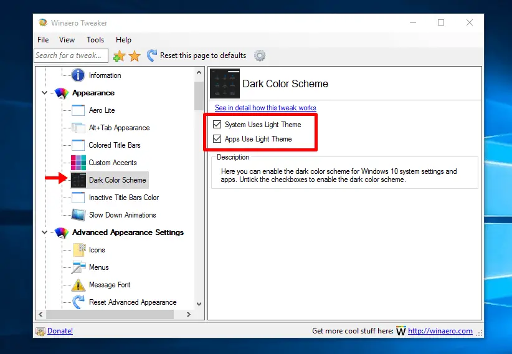The image size is (512, 354).
Task: Click the Dark Color Scheme tree icon
Action: point(78,180)
